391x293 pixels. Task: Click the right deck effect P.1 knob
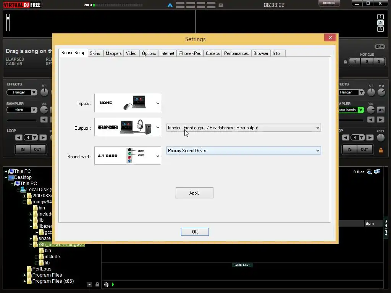pos(371,92)
